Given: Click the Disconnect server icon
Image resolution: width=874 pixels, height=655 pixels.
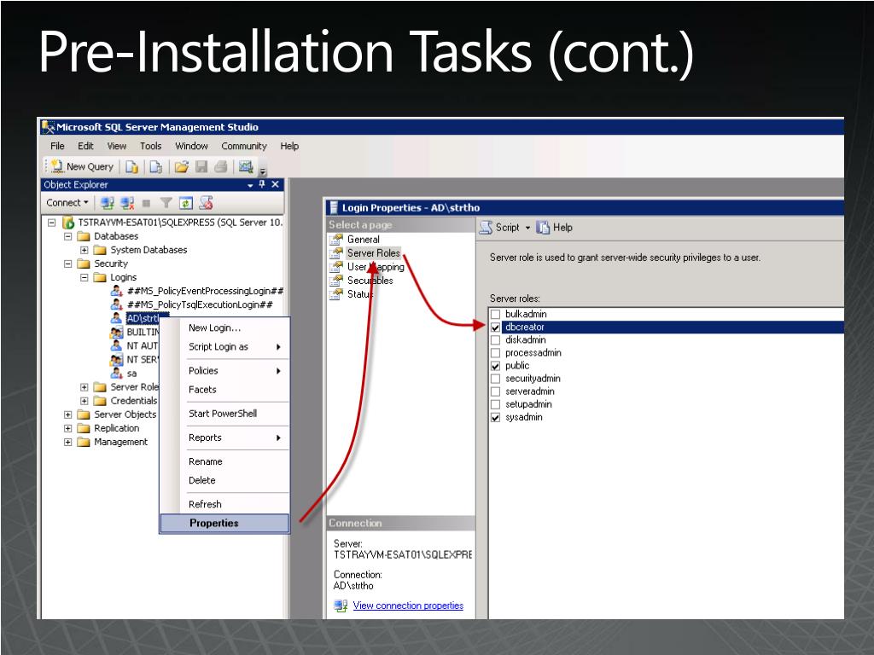Looking at the screenshot, I should (x=128, y=203).
